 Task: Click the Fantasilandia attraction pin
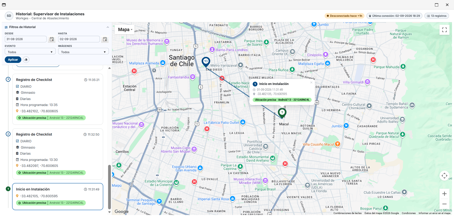point(193,77)
